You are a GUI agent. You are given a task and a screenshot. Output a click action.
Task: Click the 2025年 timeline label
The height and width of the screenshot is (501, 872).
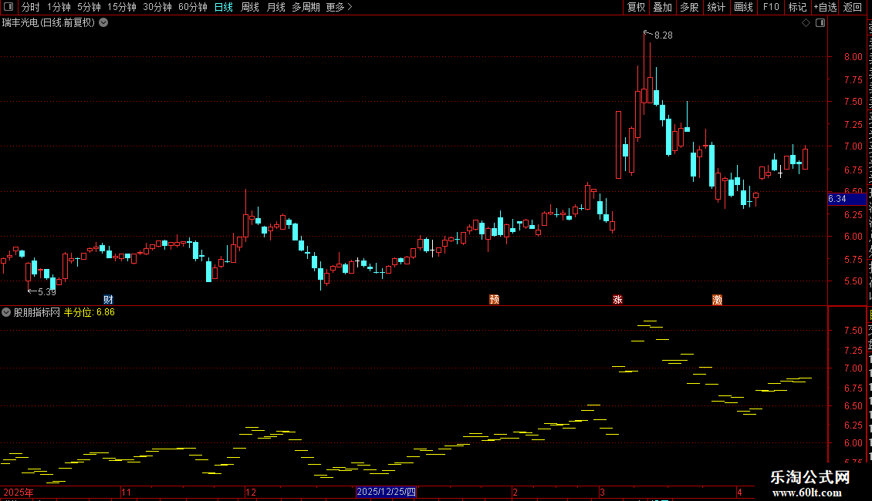tap(19, 492)
